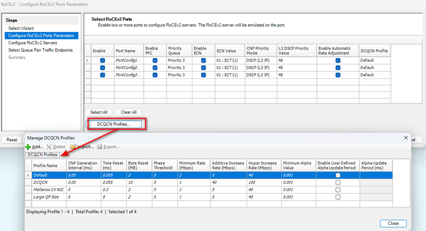The height and width of the screenshot is (231, 426).
Task: Uncheck Enable for the first PortConfig row
Action: pos(102,61)
